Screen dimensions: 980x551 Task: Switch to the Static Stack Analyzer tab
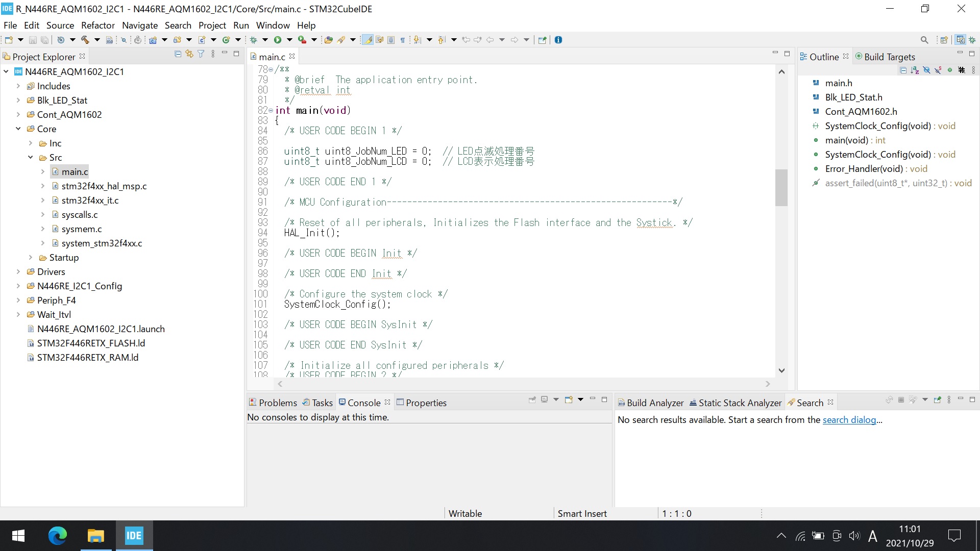click(735, 403)
